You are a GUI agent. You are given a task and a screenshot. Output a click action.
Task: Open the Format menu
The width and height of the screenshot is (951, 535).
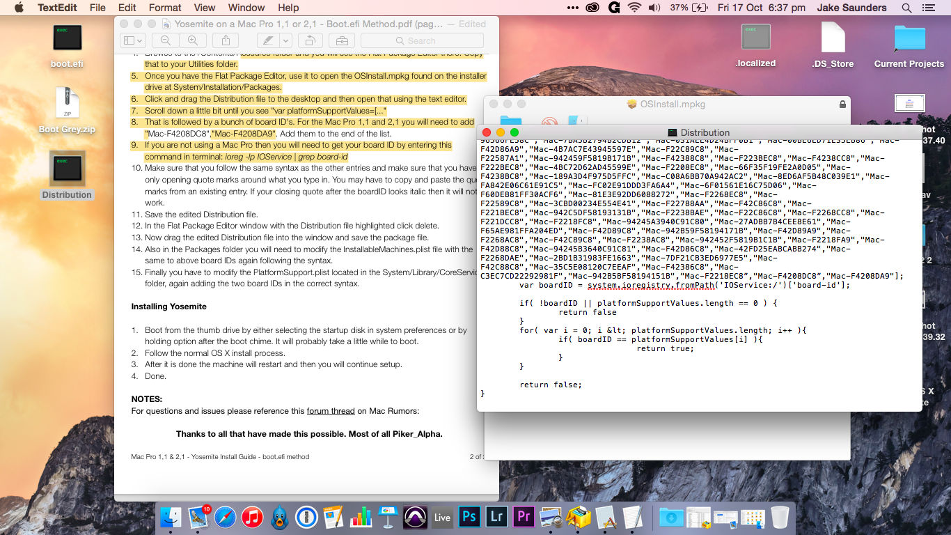click(165, 8)
